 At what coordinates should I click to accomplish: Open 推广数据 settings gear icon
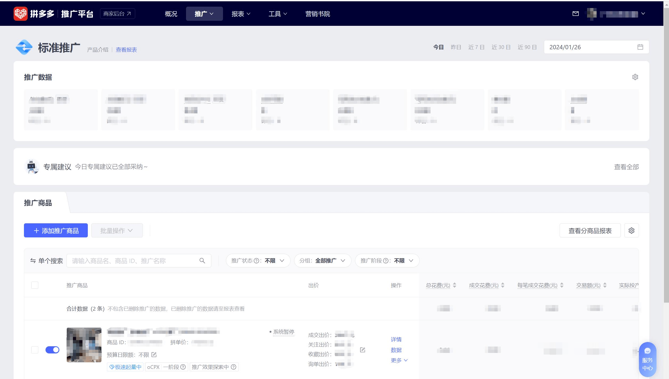click(635, 77)
